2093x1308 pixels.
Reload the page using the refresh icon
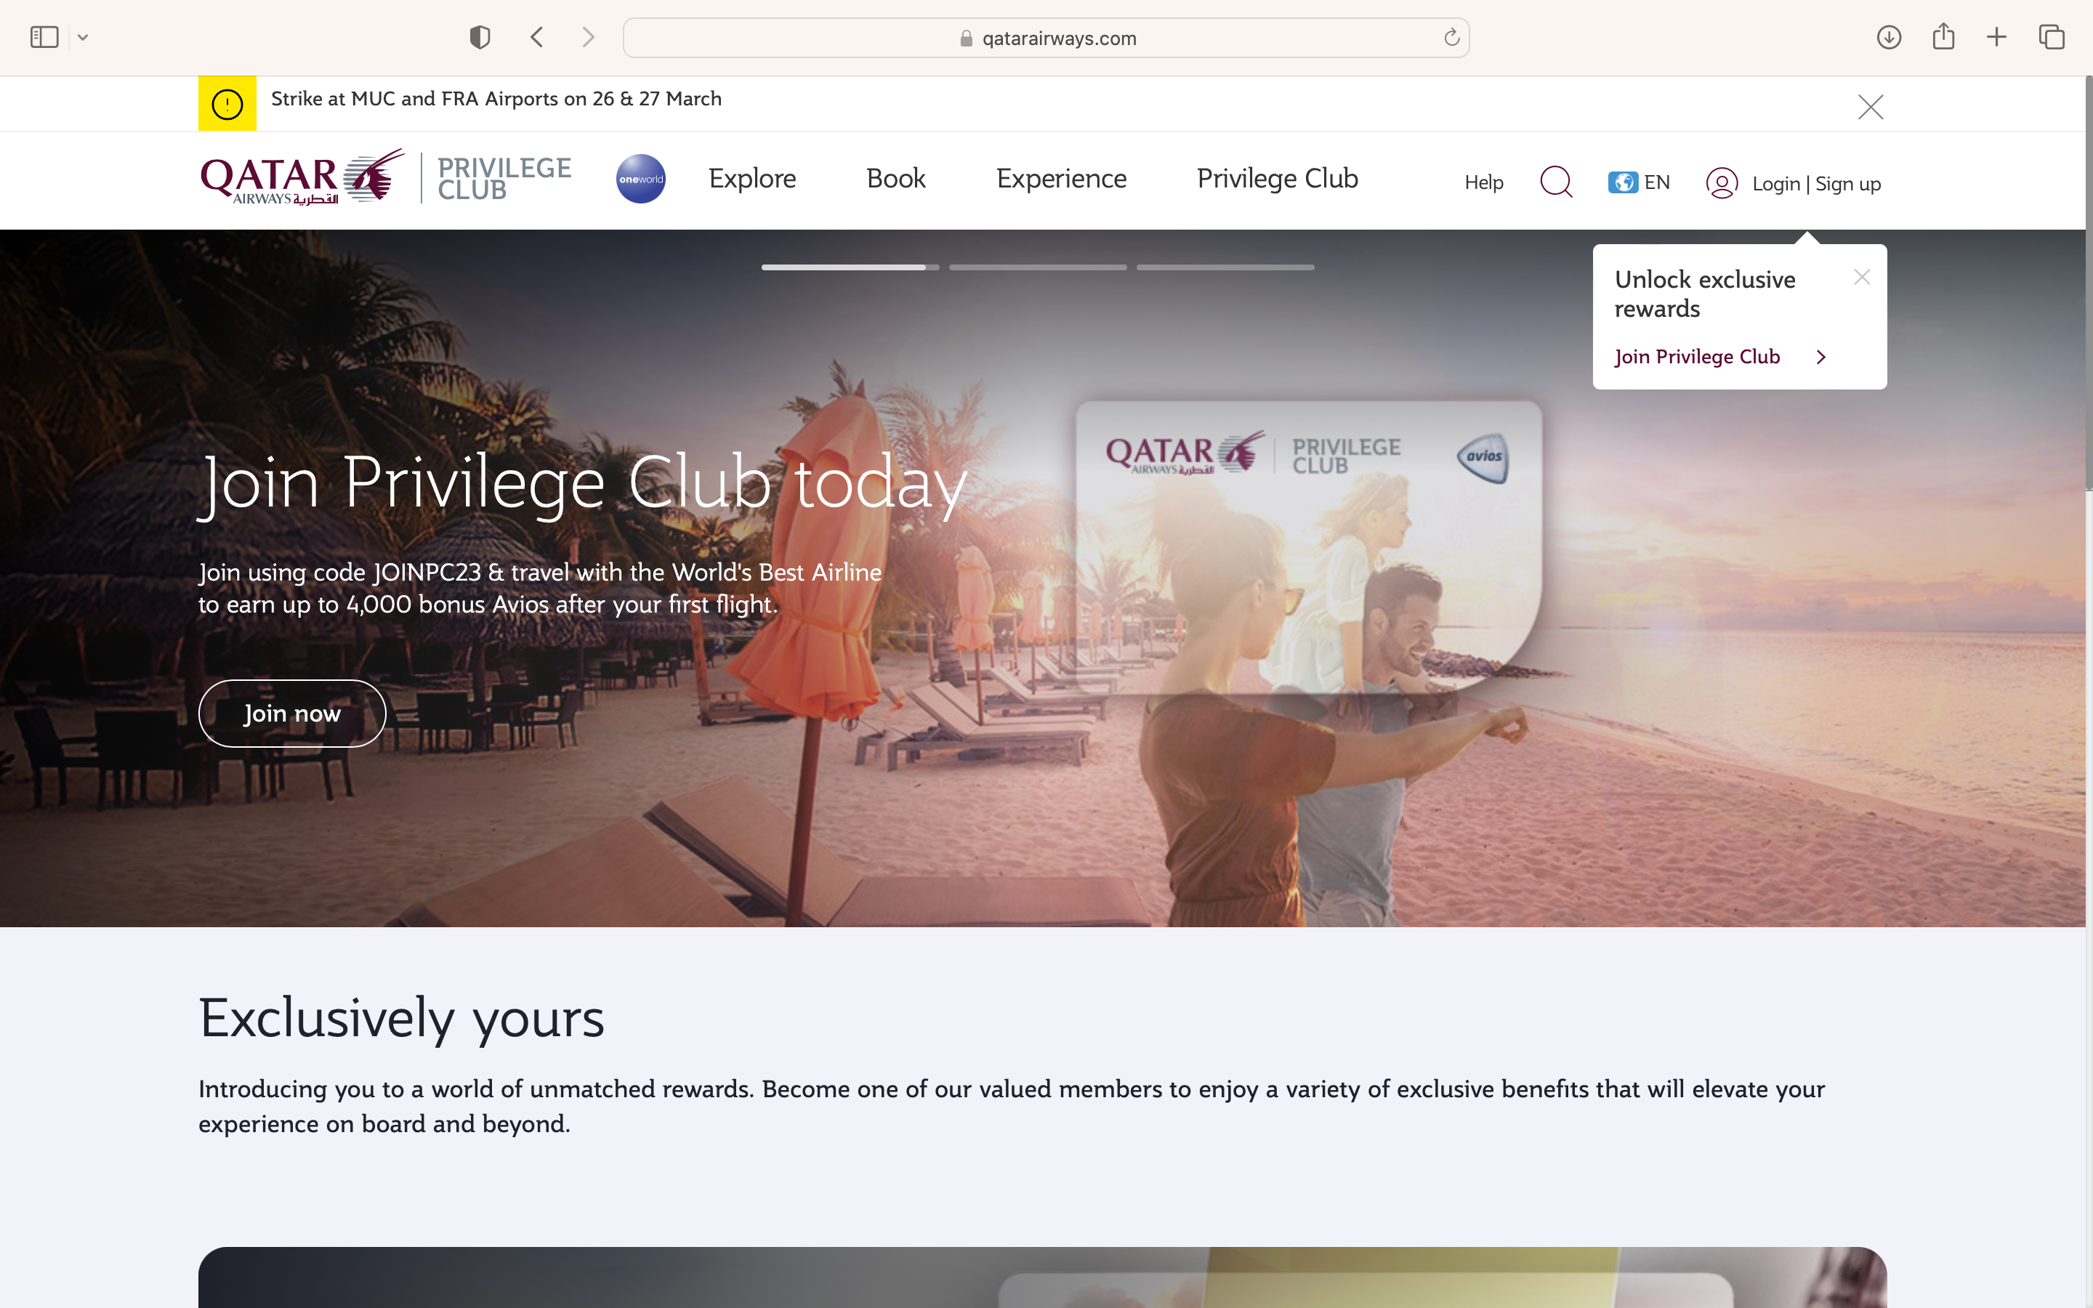pyautogui.click(x=1451, y=37)
